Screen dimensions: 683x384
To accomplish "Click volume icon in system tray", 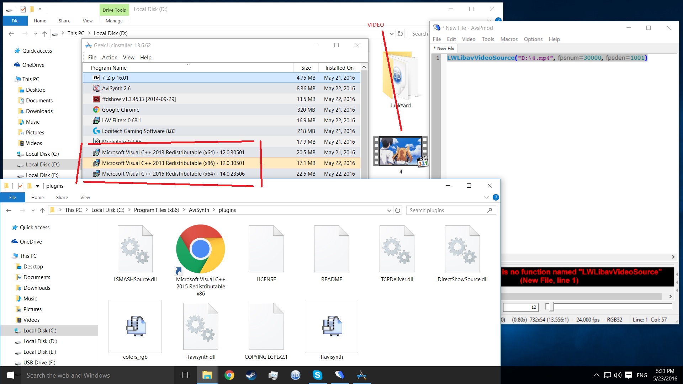I will click(x=618, y=375).
